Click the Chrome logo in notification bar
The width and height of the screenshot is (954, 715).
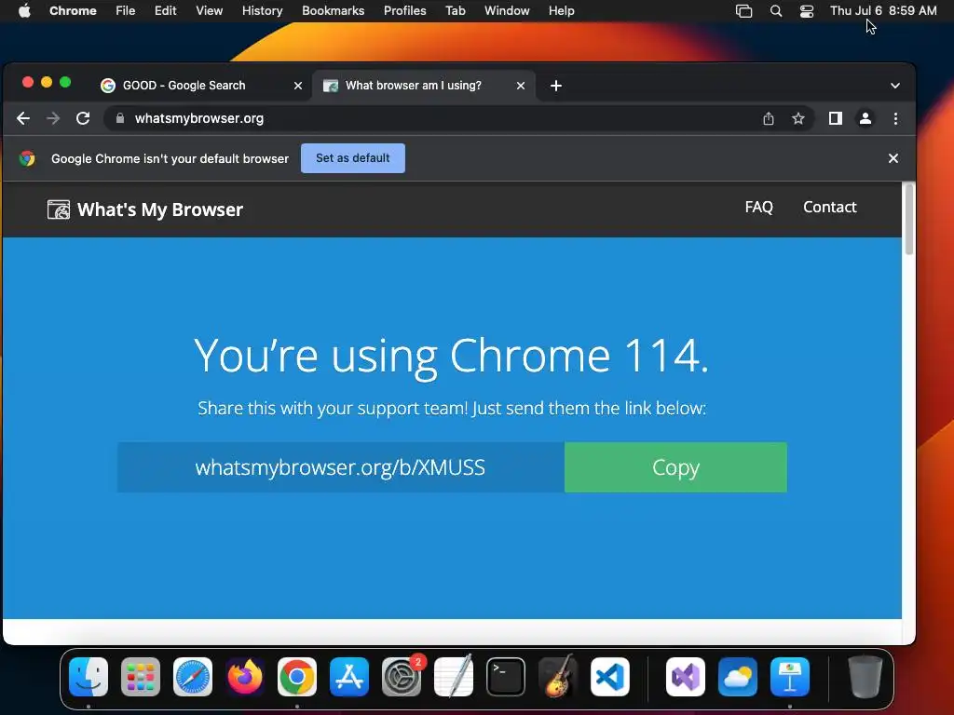point(27,158)
